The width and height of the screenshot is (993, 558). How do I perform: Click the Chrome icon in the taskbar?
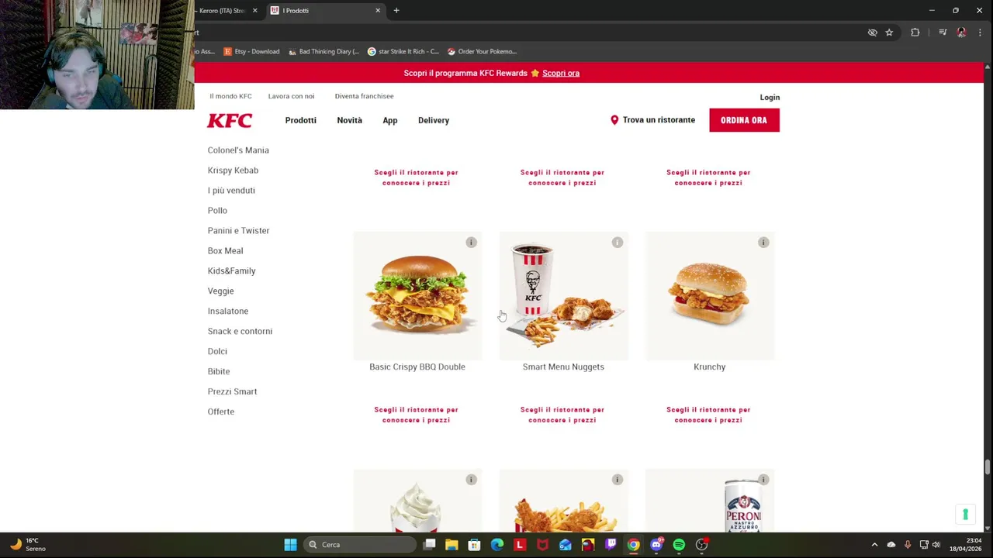(x=634, y=545)
